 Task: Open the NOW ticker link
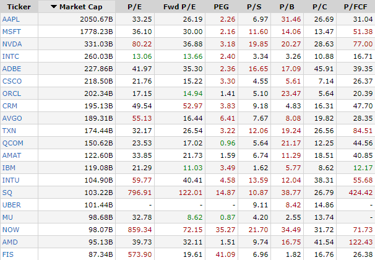[x=11, y=230]
